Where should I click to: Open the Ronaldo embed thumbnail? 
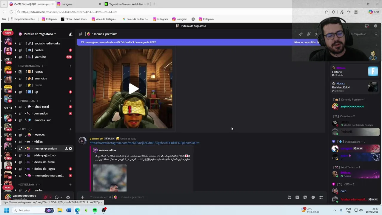[x=110, y=178]
